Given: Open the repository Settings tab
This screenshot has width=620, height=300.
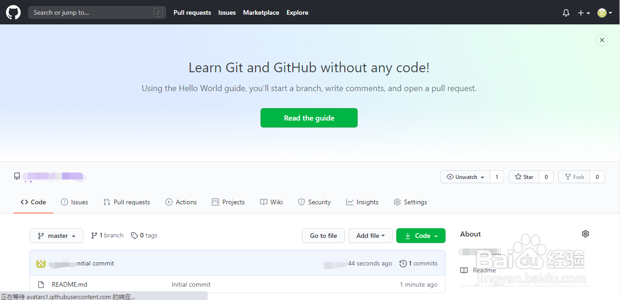Looking at the screenshot, I should [410, 202].
